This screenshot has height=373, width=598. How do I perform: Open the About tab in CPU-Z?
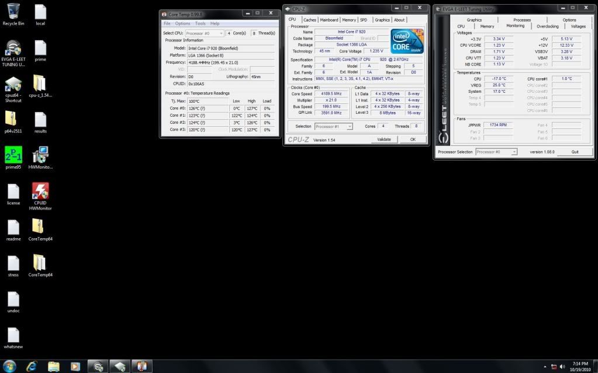(399, 20)
